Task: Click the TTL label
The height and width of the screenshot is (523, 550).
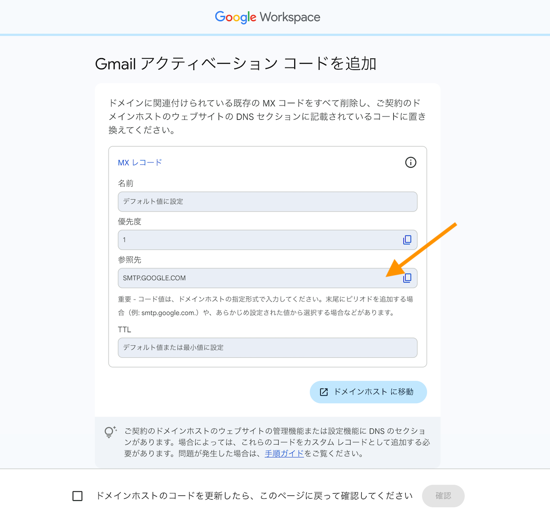Action: (124, 330)
